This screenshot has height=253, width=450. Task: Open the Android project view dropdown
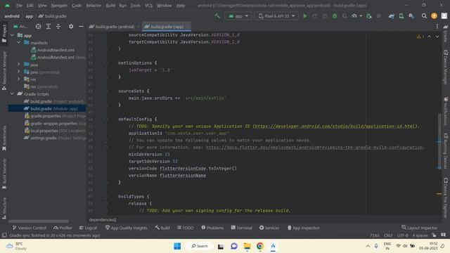coord(20,27)
